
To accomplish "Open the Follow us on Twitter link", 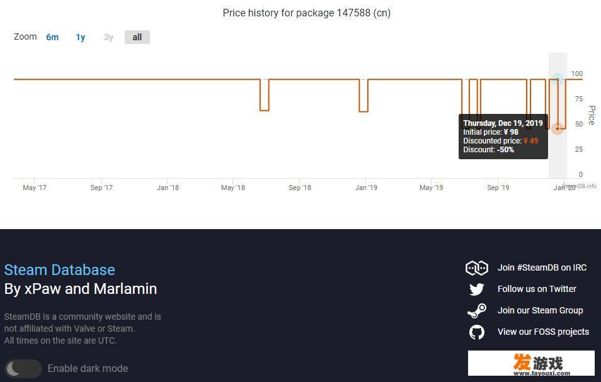I will 537,289.
